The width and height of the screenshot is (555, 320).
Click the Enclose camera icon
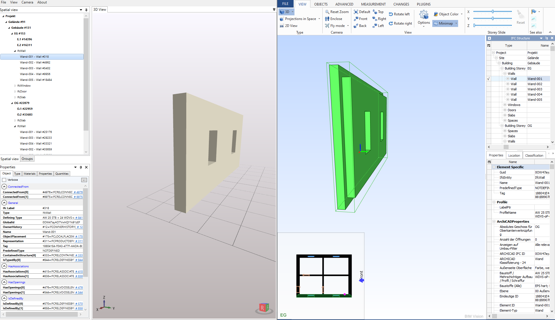[327, 19]
